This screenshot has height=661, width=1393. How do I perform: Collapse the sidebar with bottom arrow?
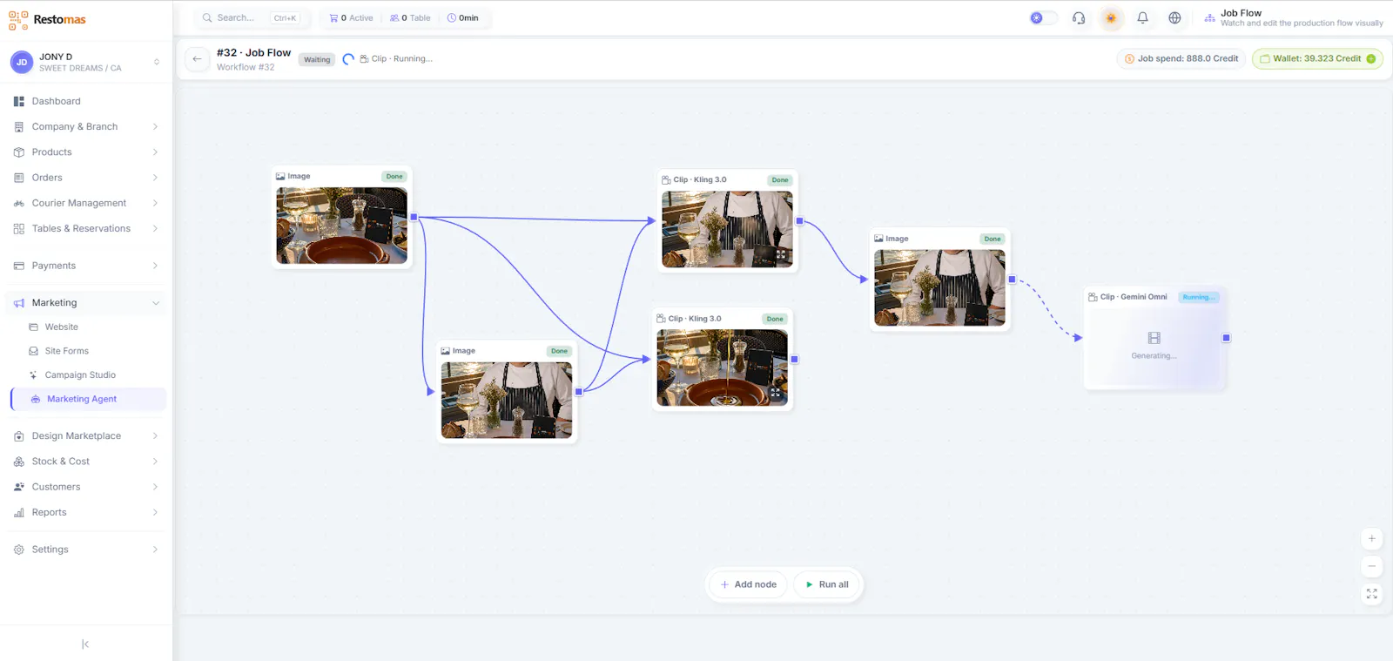tap(85, 644)
